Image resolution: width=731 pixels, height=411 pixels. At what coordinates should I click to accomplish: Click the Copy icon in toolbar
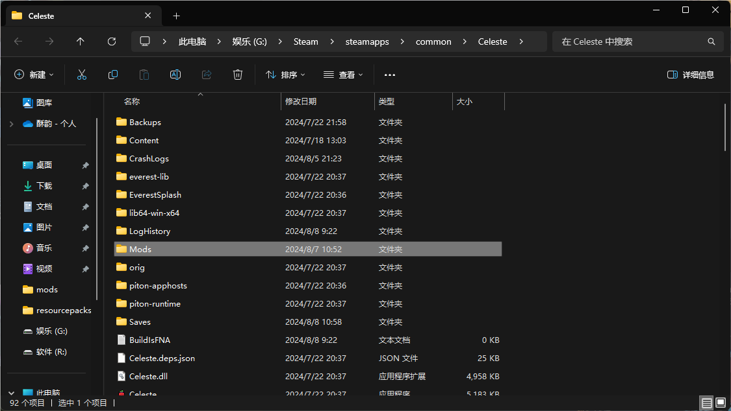click(113, 75)
